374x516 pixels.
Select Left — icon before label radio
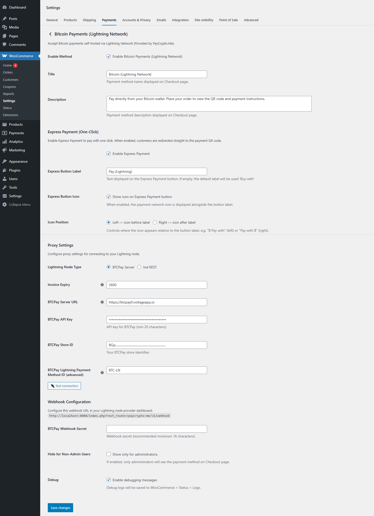109,222
